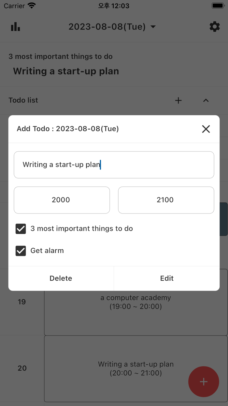The width and height of the screenshot is (228, 406).
Task: Collapse the Todo list with the chevron
Action: pos(206,101)
